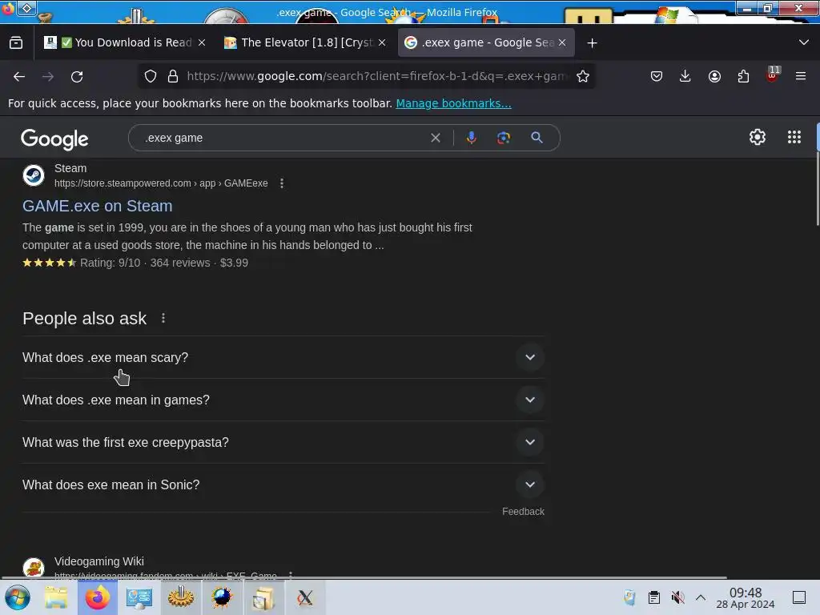Select the '.exex game - Google Search' tab
The height and width of the screenshot is (615, 820).
[486, 42]
